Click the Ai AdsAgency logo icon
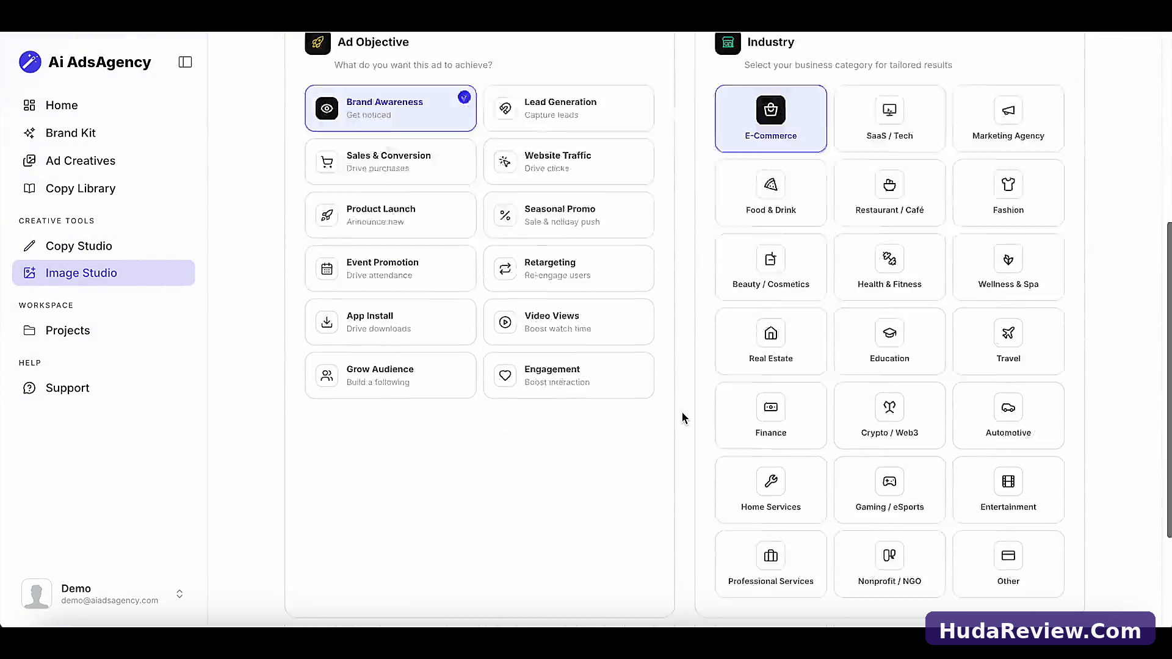Viewport: 1172px width, 659px height. coord(30,62)
